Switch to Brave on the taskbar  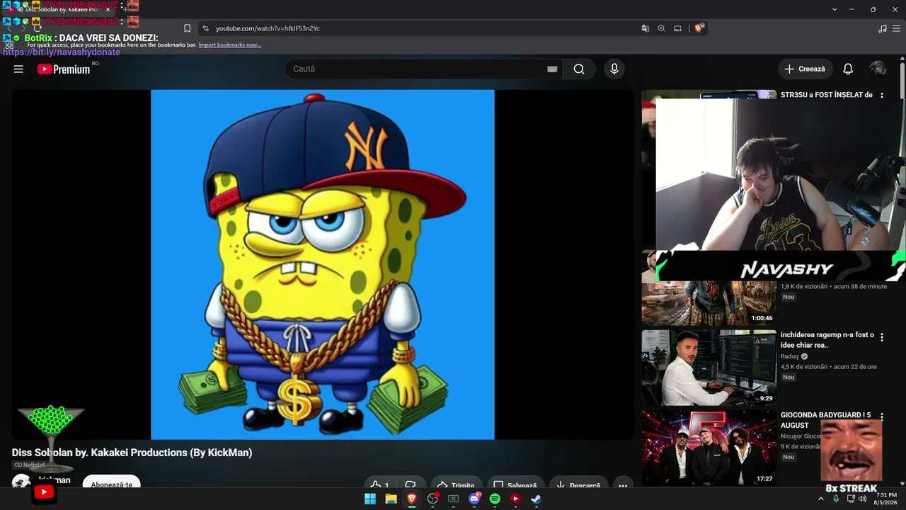pos(412,499)
